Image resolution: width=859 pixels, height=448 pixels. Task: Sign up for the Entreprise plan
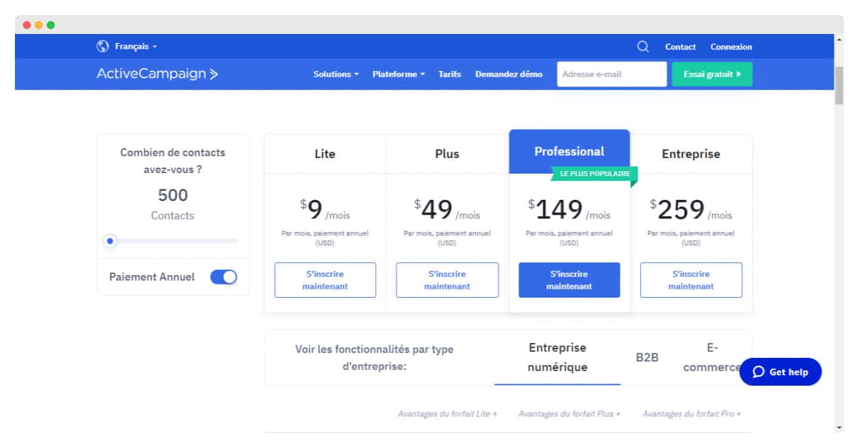(691, 280)
